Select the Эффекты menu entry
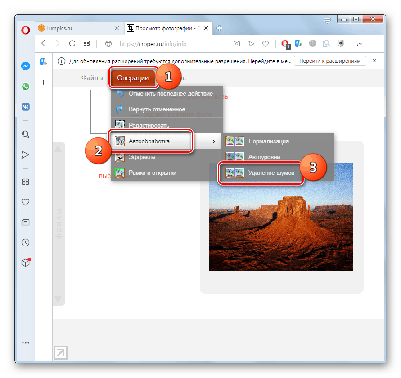401x378 pixels. (x=167, y=157)
